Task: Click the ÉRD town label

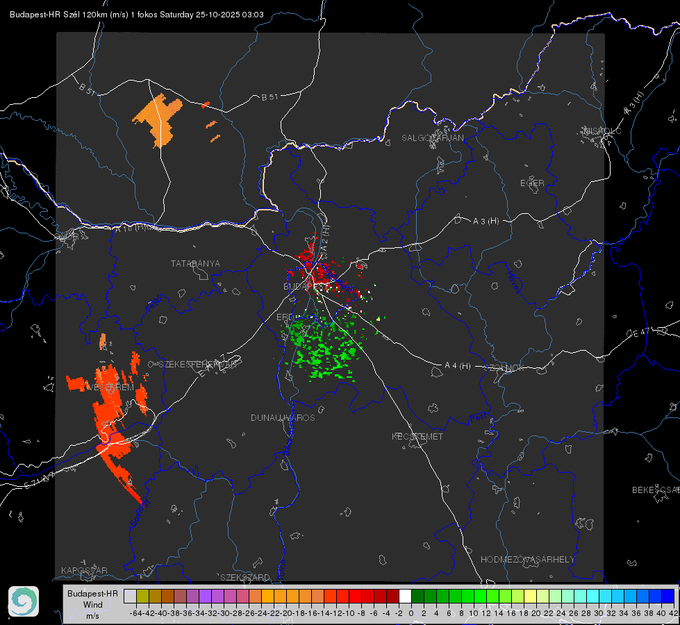Action: coord(285,317)
